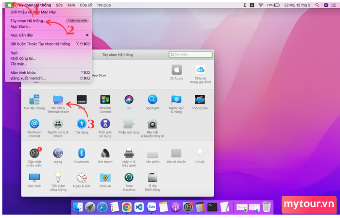Image resolution: width=340 pixels, height=218 pixels.
Task: Open MH nền & Trình bảo vệ MH preferences
Action: (x=58, y=100)
